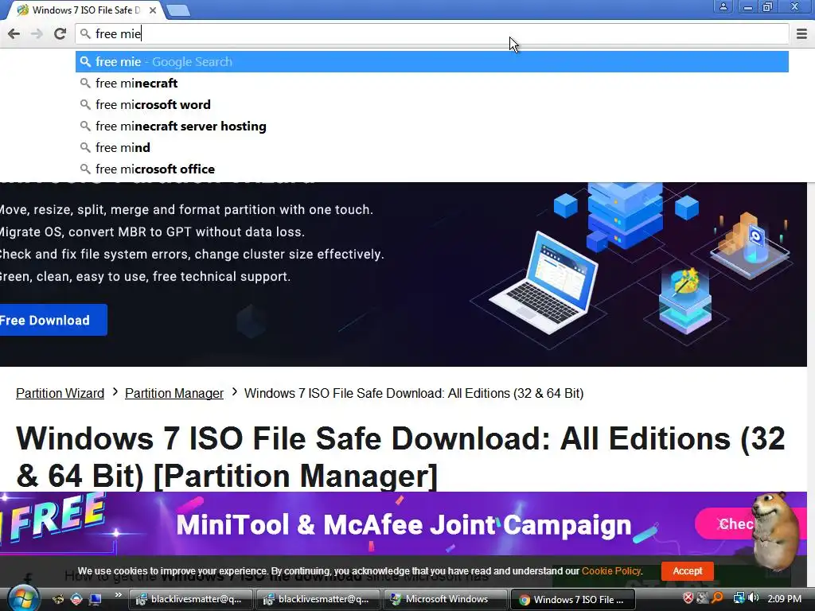The width and height of the screenshot is (815, 611).
Task: Click the laptop illustration in the hero banner
Action: click(544, 282)
